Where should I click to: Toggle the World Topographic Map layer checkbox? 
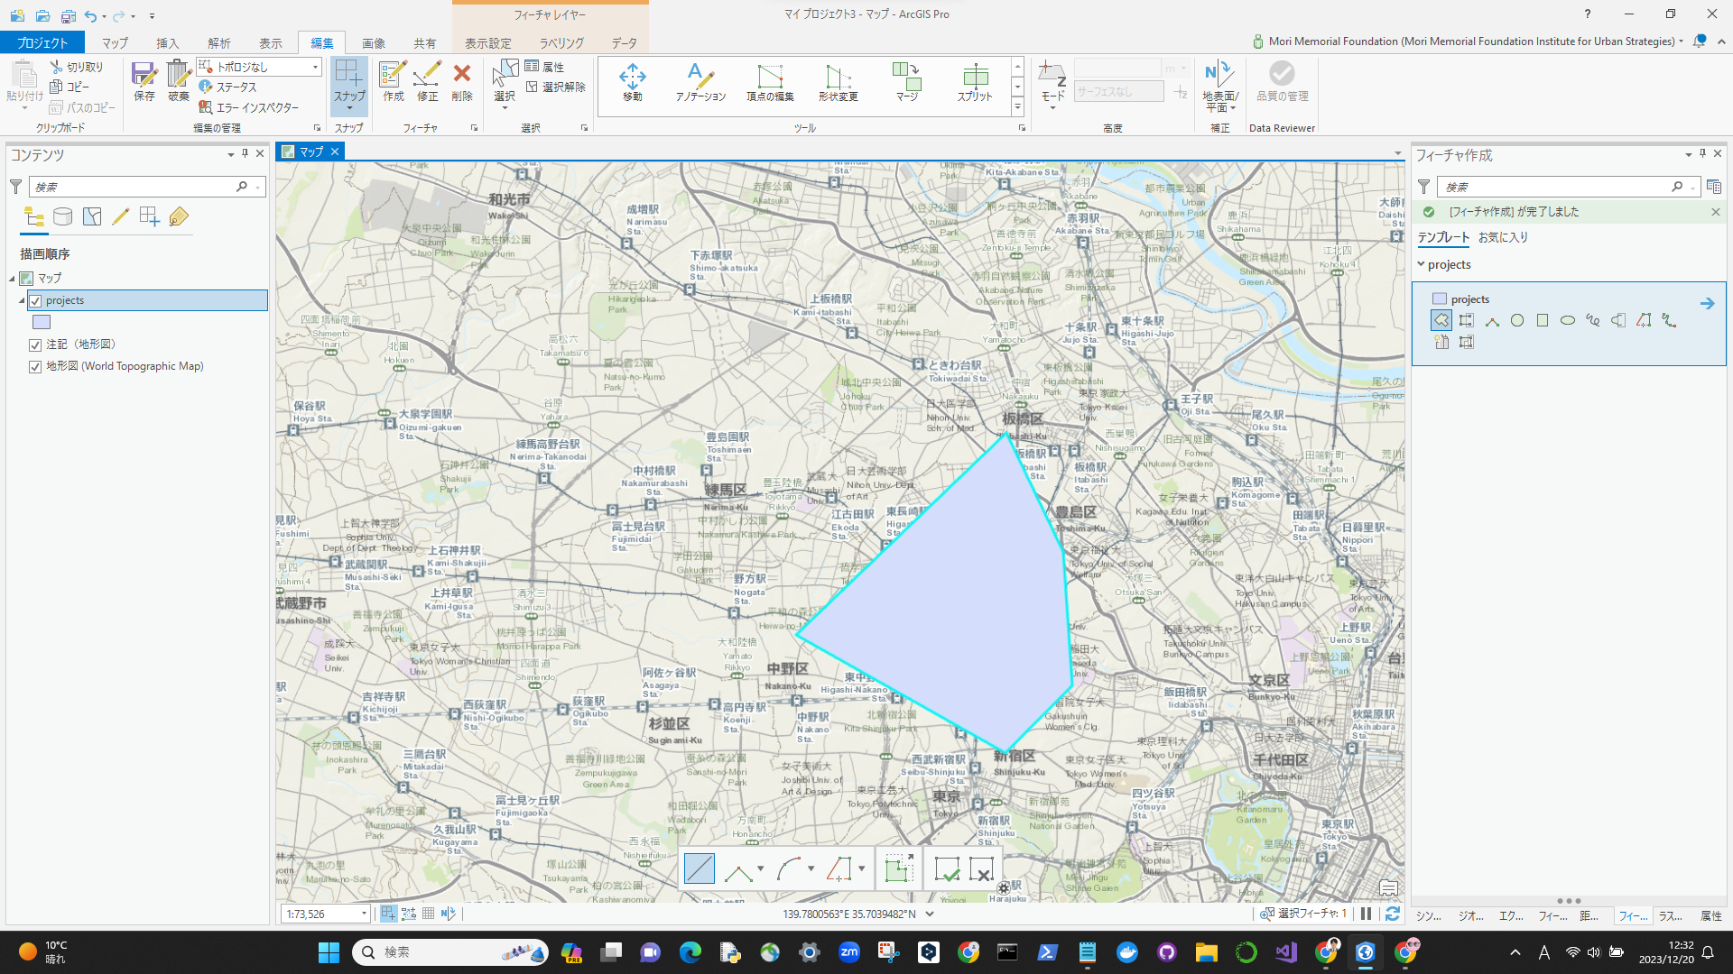coord(35,367)
